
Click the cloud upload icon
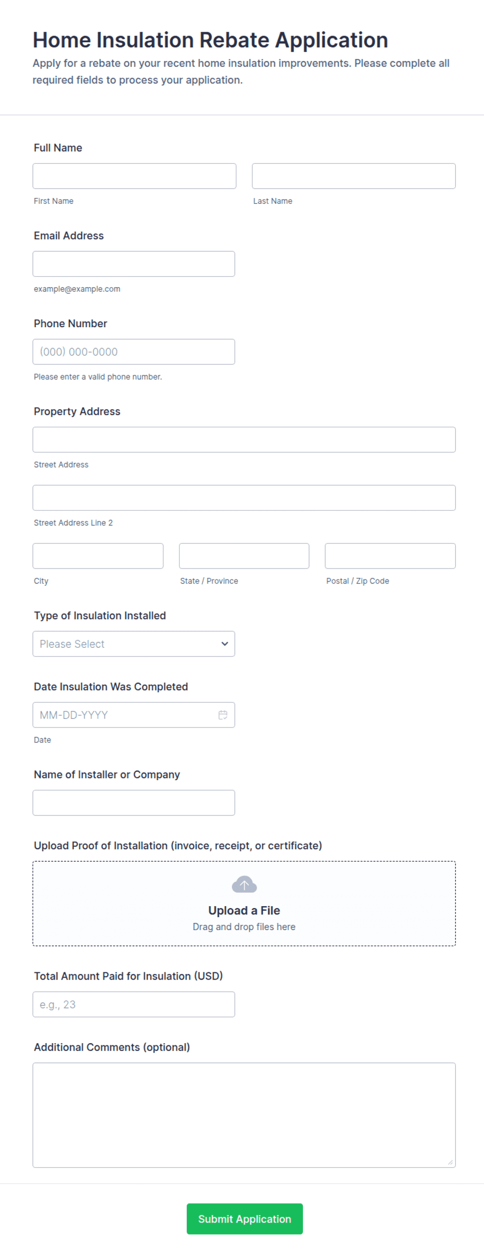tap(244, 884)
